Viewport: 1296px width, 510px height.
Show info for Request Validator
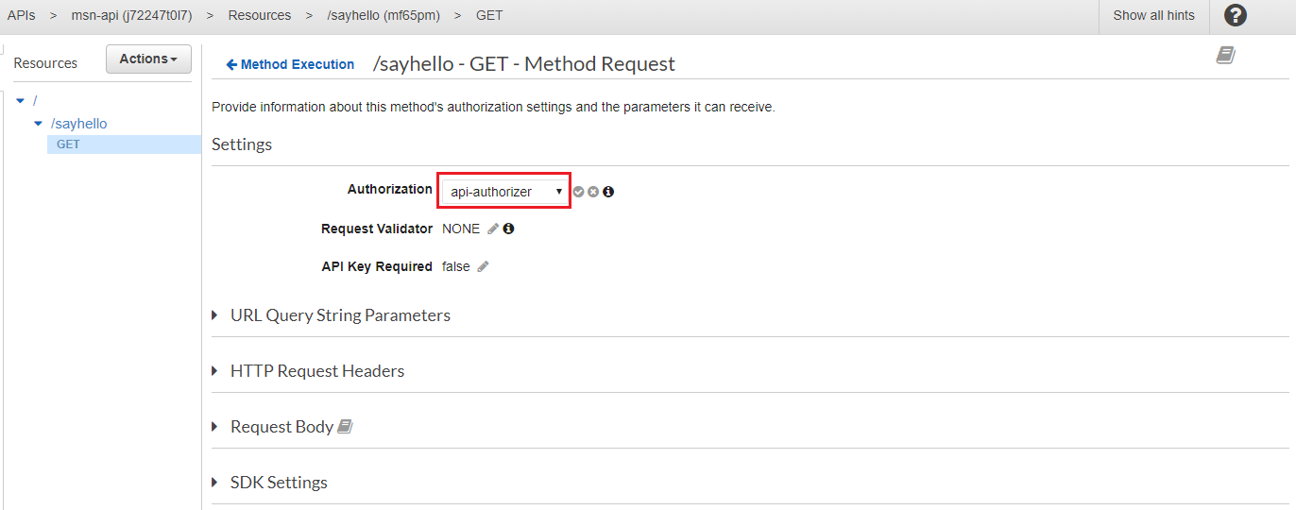pyautogui.click(x=508, y=229)
